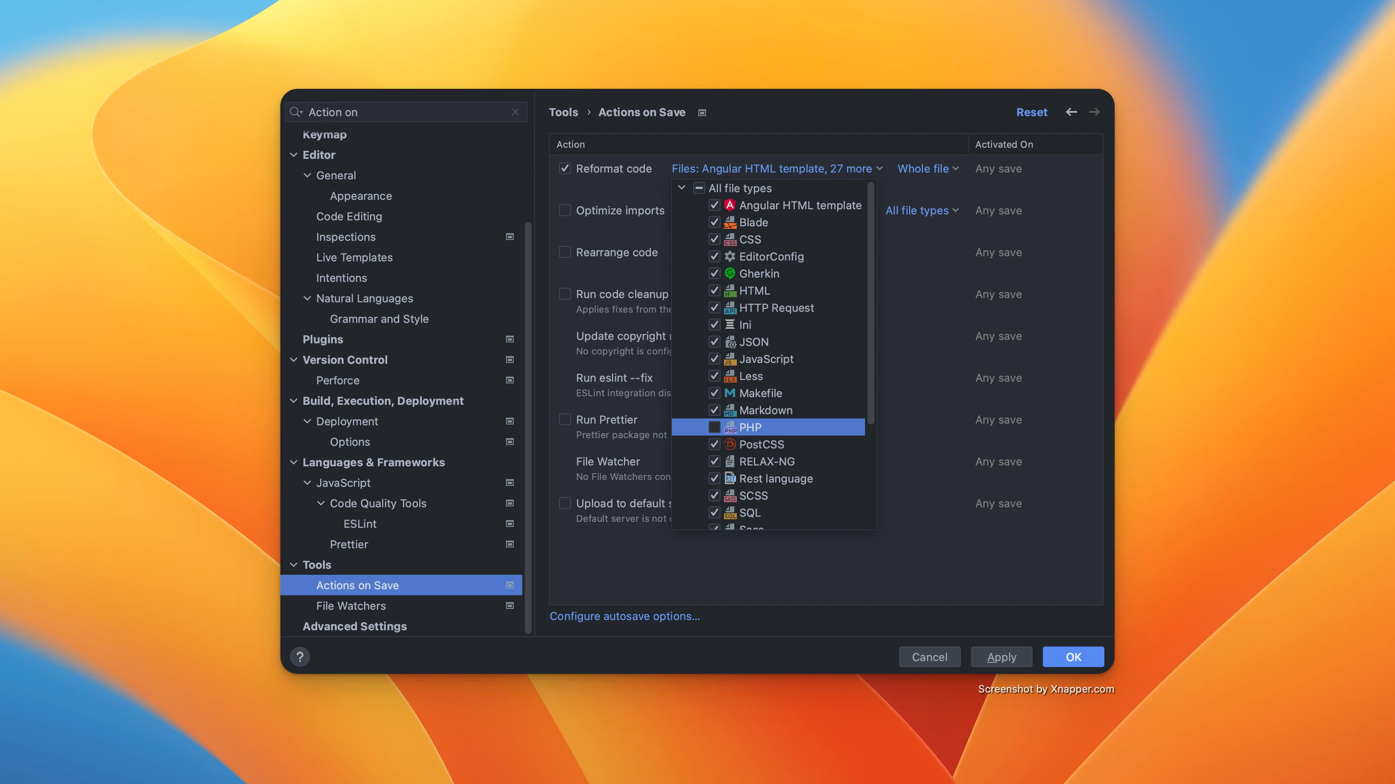This screenshot has width=1395, height=784.
Task: Select Advanced Settings in sidebar
Action: pyautogui.click(x=355, y=626)
